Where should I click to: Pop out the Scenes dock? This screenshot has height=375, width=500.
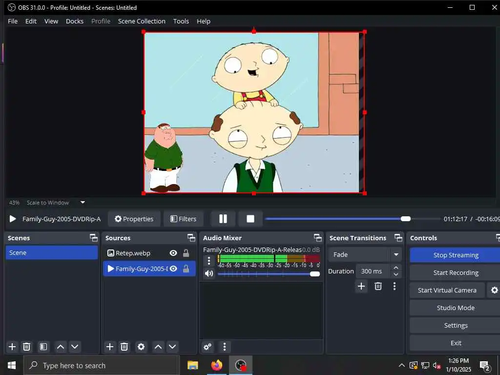(x=93, y=238)
